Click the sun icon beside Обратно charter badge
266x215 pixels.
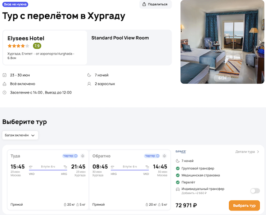click(x=164, y=156)
